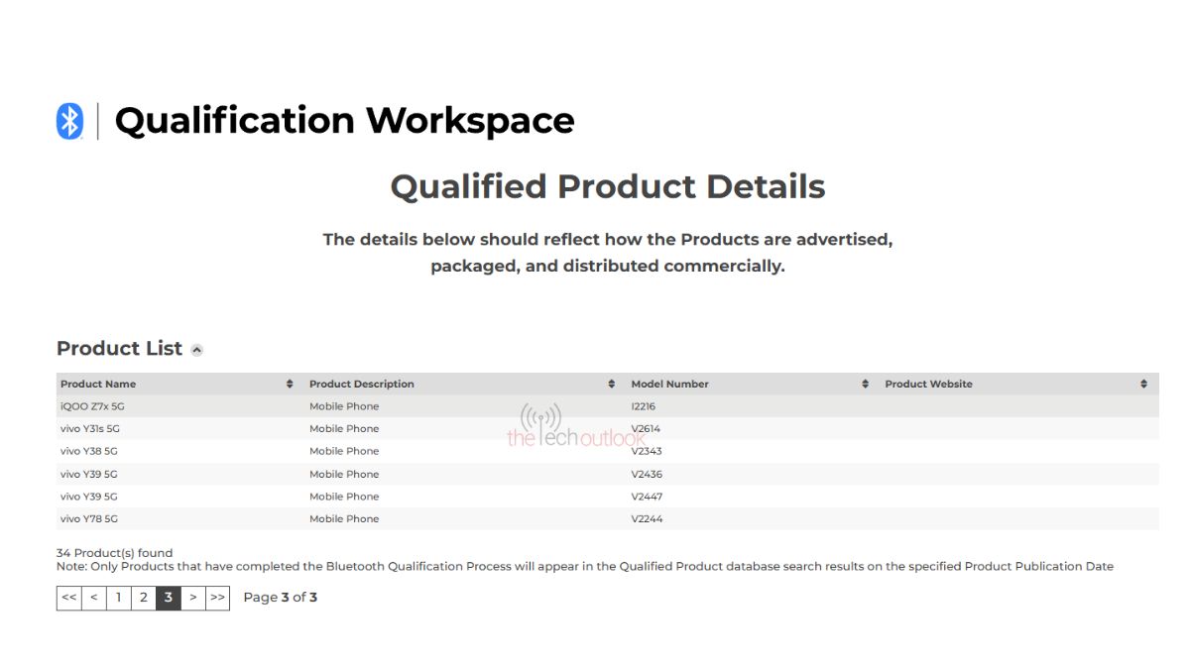
Task: Click the Bluetooth logo icon
Action: coord(69,121)
